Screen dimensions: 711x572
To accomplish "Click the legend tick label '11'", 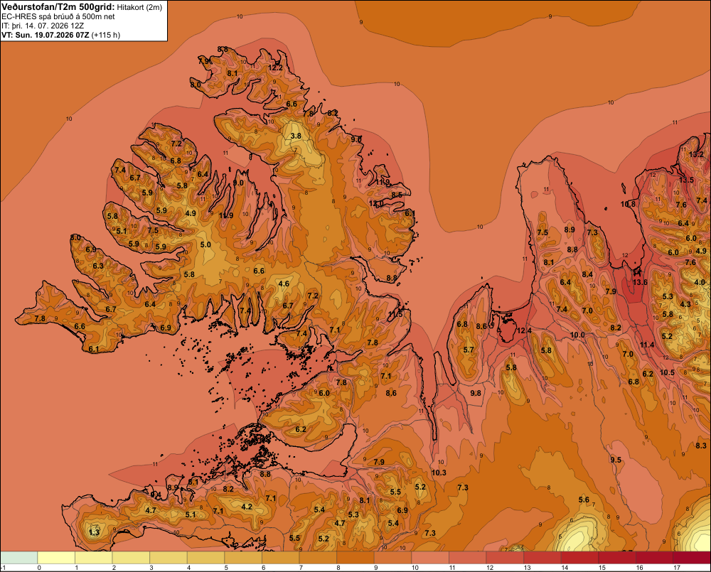I will [451, 568].
